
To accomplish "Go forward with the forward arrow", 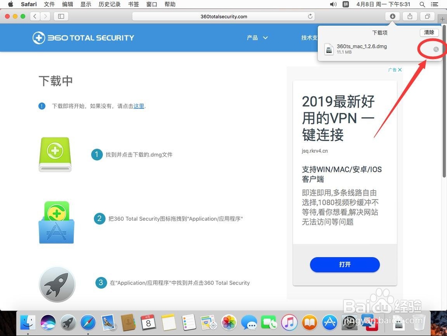I will 45,16.
